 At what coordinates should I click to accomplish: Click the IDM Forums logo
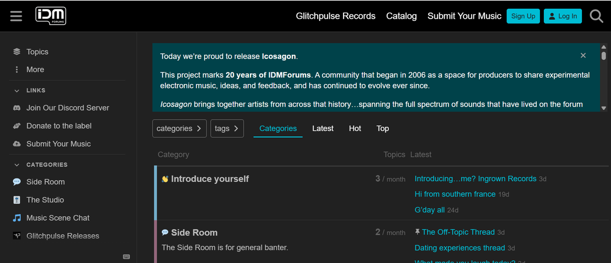click(51, 16)
